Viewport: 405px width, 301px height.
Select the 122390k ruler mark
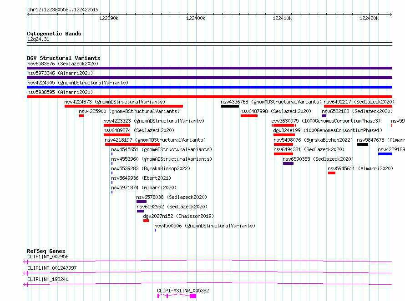pyautogui.click(x=109, y=18)
